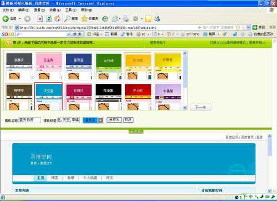
Task: Open the Mail icon dropdown arrow
Action: coord(120,19)
